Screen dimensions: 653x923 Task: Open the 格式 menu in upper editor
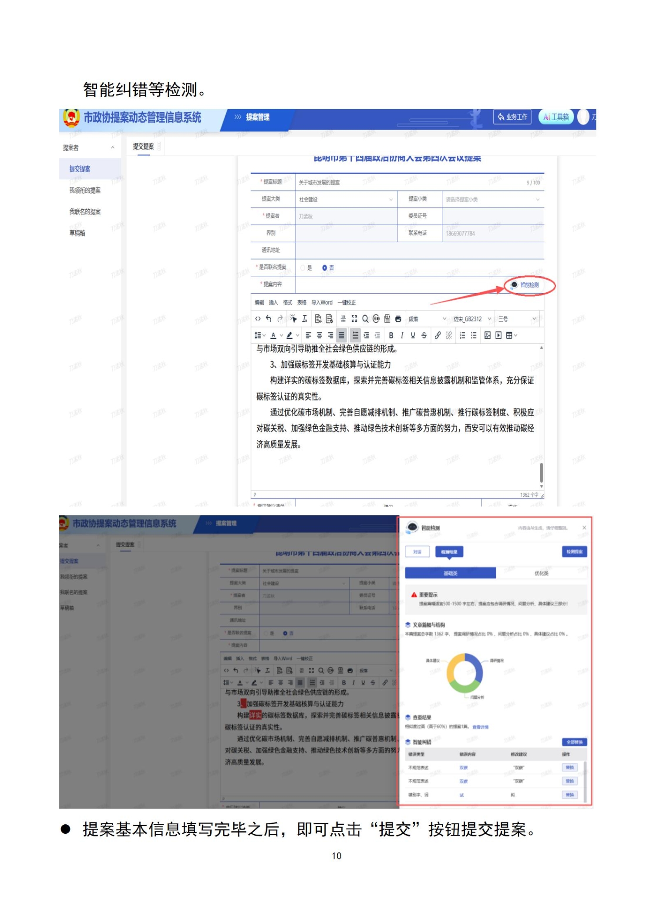click(288, 302)
